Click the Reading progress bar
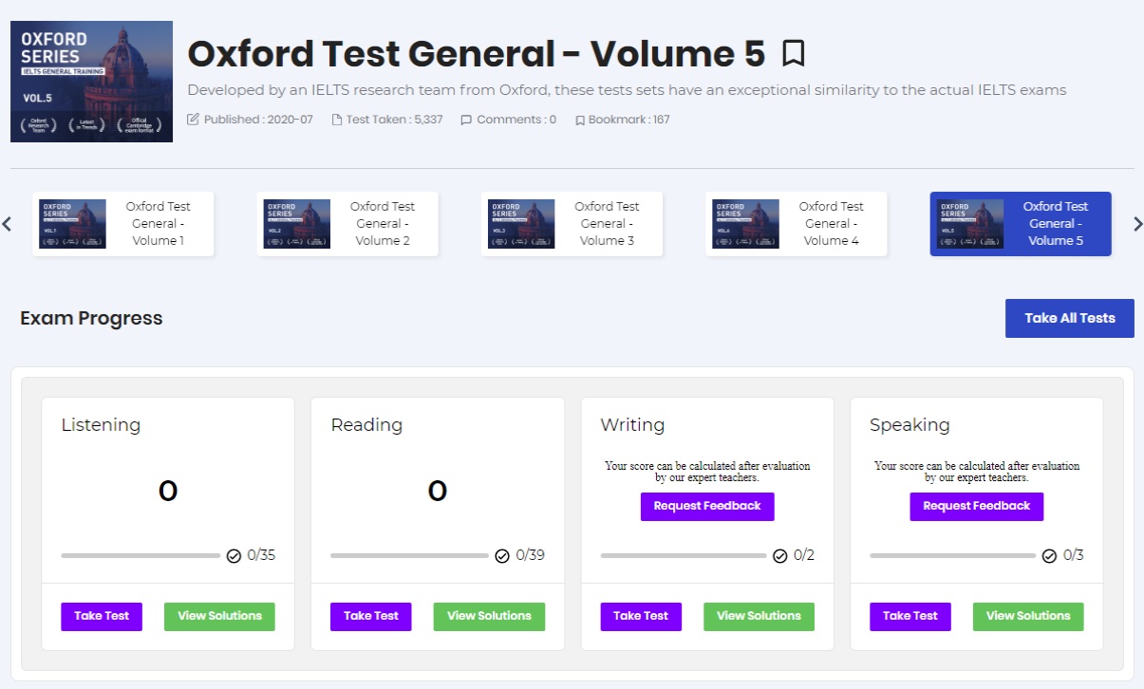 (x=410, y=556)
